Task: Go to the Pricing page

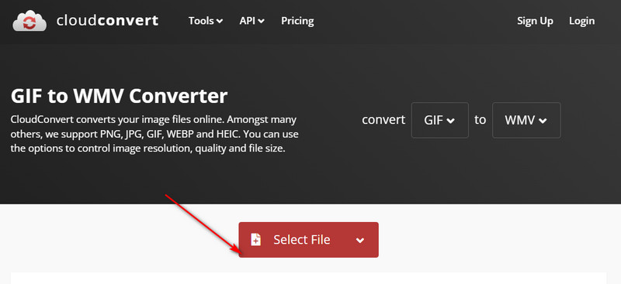Action: click(297, 21)
